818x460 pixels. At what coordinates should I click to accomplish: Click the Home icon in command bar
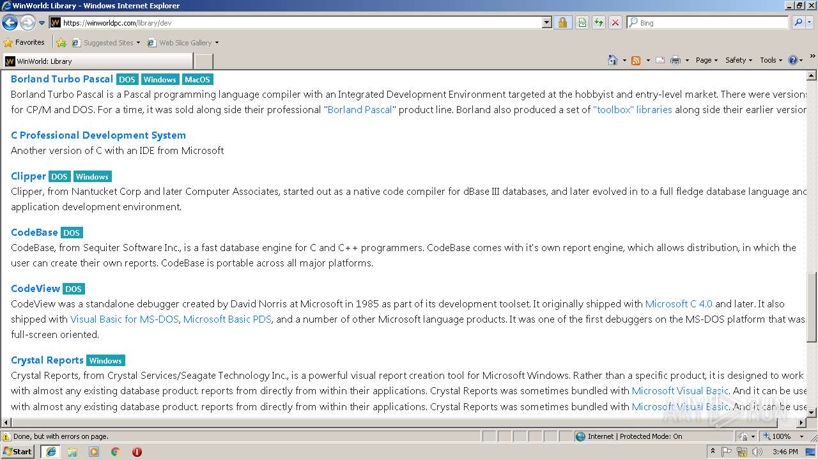click(x=613, y=60)
